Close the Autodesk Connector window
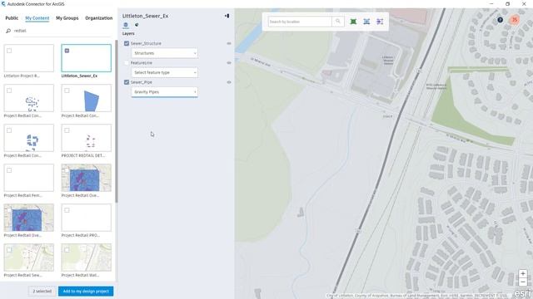Screen dimensions: 533x299 [524, 3]
